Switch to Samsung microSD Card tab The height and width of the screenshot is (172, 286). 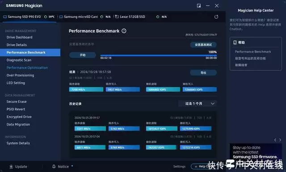pyautogui.click(x=85, y=17)
